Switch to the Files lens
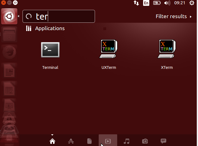The width and height of the screenshot is (198, 146). (x=89, y=141)
